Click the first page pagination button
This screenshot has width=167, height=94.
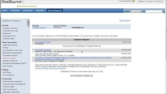pyautogui.click(x=72, y=76)
